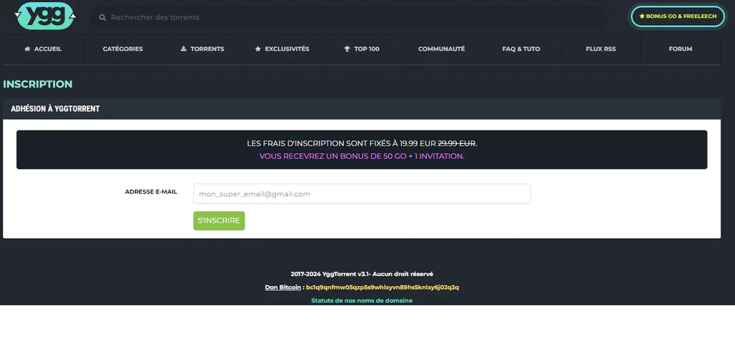This screenshot has height=344, width=735.
Task: Click the star in Bonus Go button
Action: click(642, 16)
